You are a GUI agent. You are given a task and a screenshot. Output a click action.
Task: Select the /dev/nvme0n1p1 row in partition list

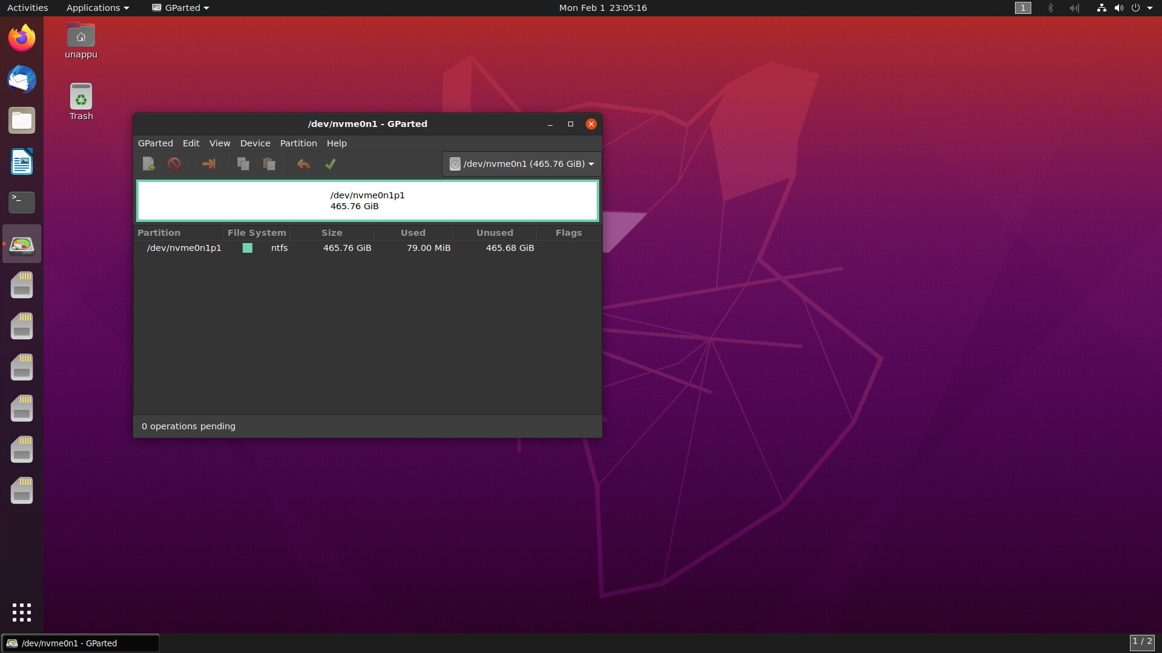point(367,248)
